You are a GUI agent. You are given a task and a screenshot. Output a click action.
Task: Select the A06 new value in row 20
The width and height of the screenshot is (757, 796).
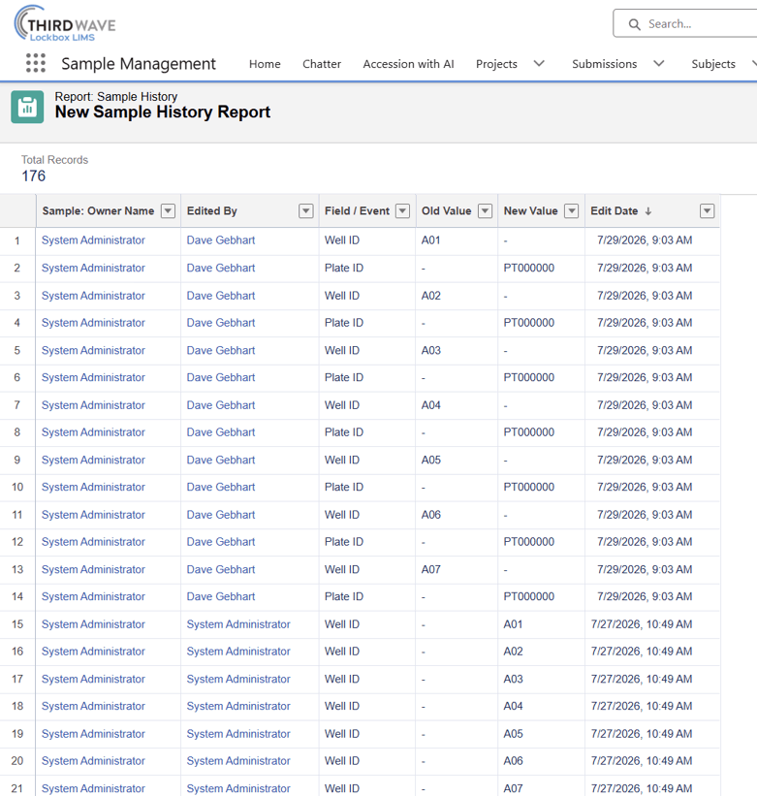(x=513, y=761)
